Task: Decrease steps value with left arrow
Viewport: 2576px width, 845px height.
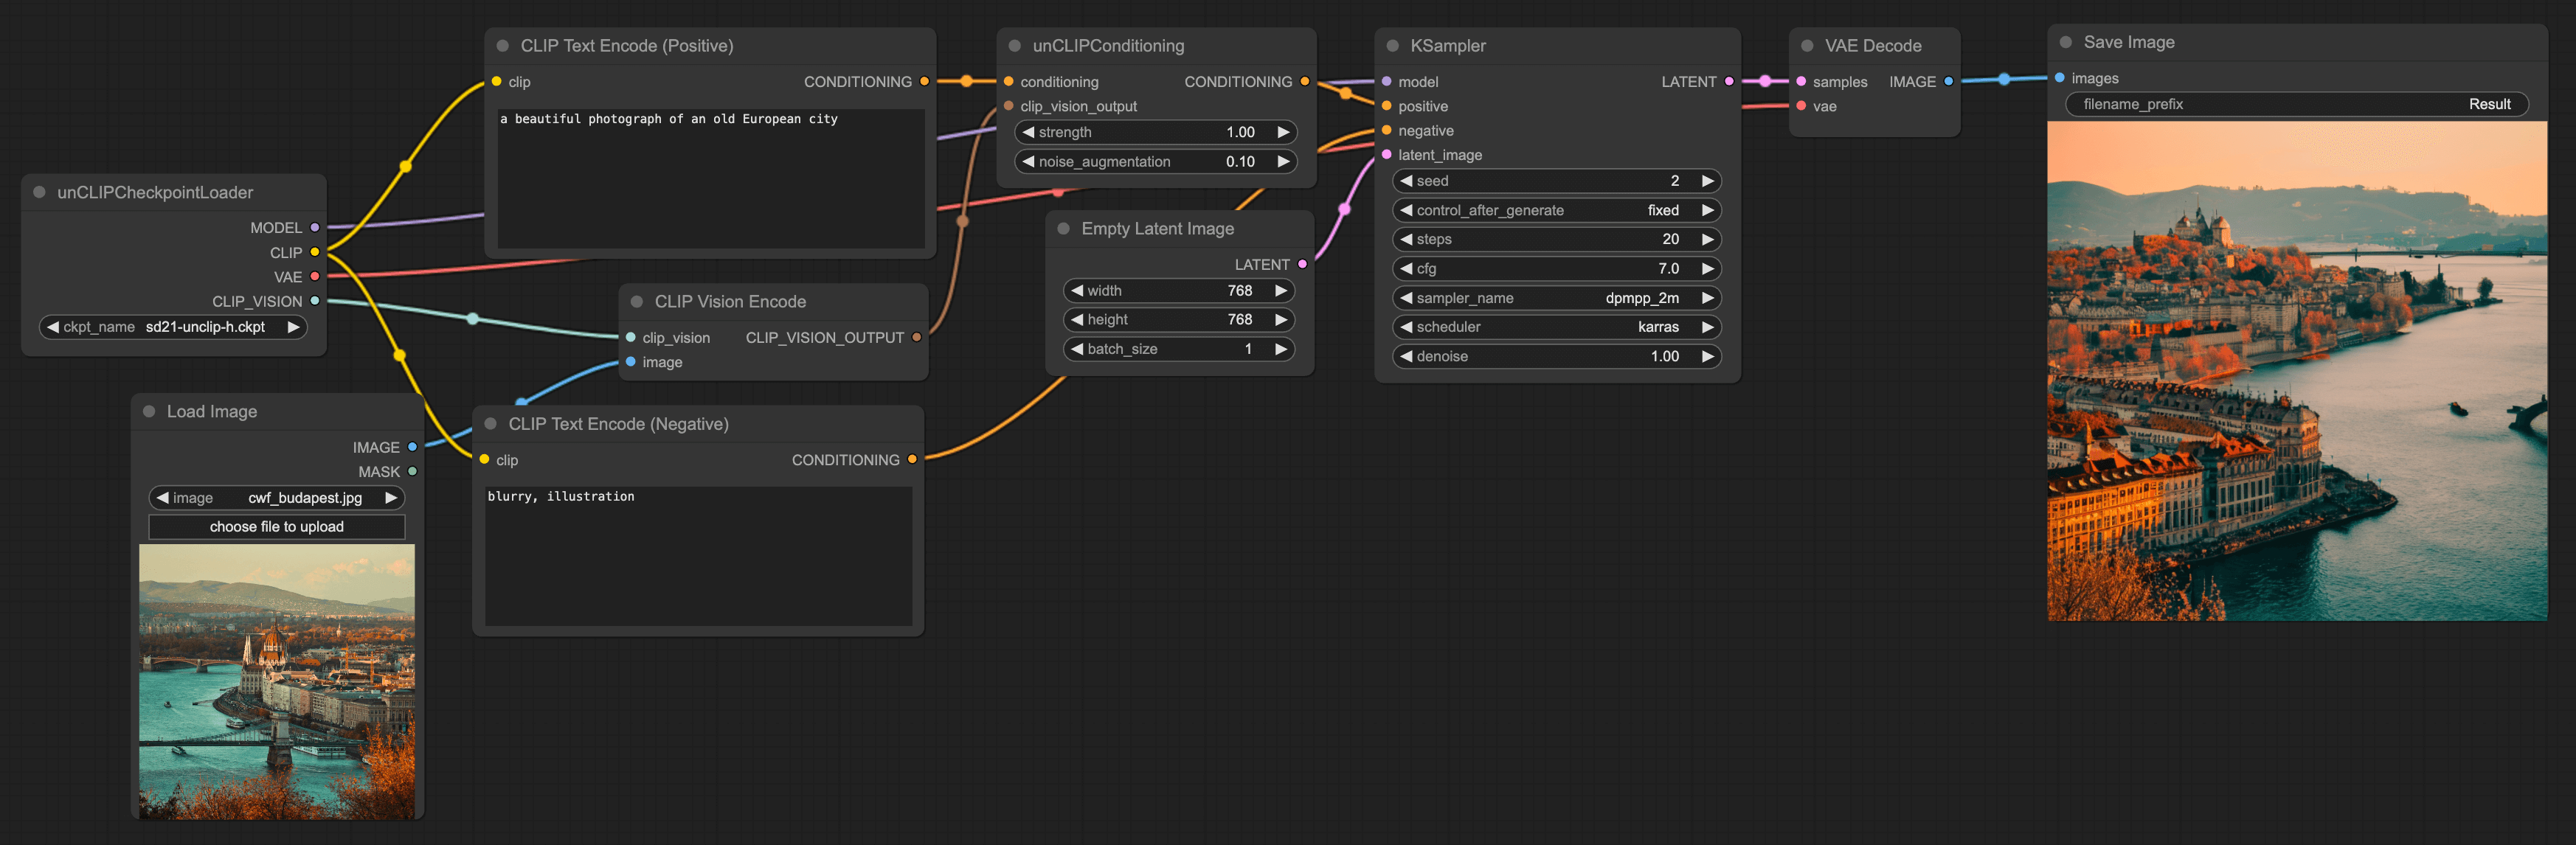Action: [1406, 239]
